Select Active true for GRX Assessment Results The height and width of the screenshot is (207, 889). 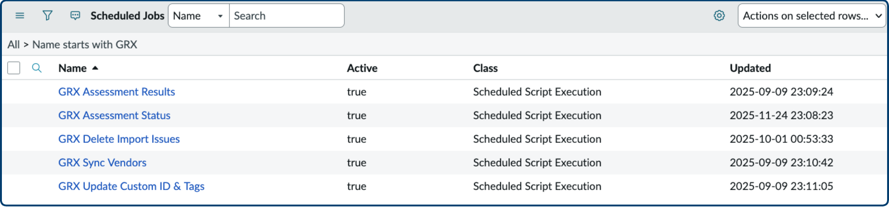coord(356,92)
